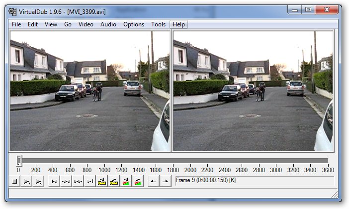Open the Edit menu
Viewport: 349px width, 209px height.
33,24
